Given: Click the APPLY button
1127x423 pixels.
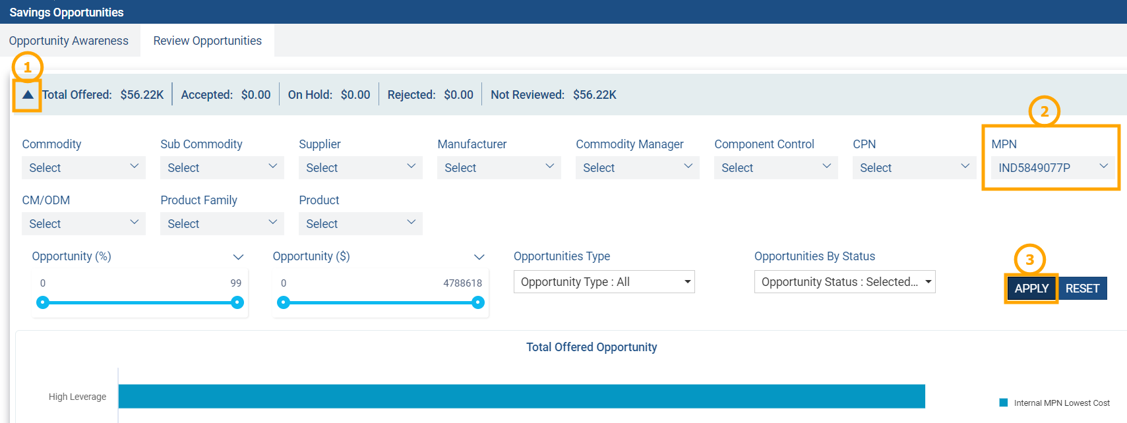Looking at the screenshot, I should pos(1031,289).
